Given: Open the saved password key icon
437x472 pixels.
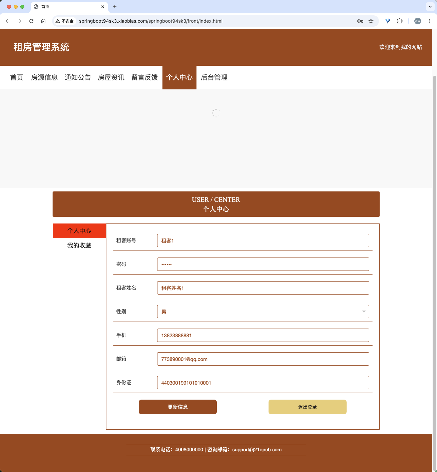Looking at the screenshot, I should tap(360, 21).
